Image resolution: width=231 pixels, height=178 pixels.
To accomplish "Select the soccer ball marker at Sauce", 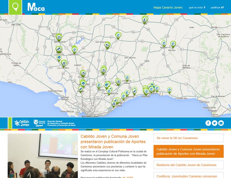I will (x=104, y=70).
